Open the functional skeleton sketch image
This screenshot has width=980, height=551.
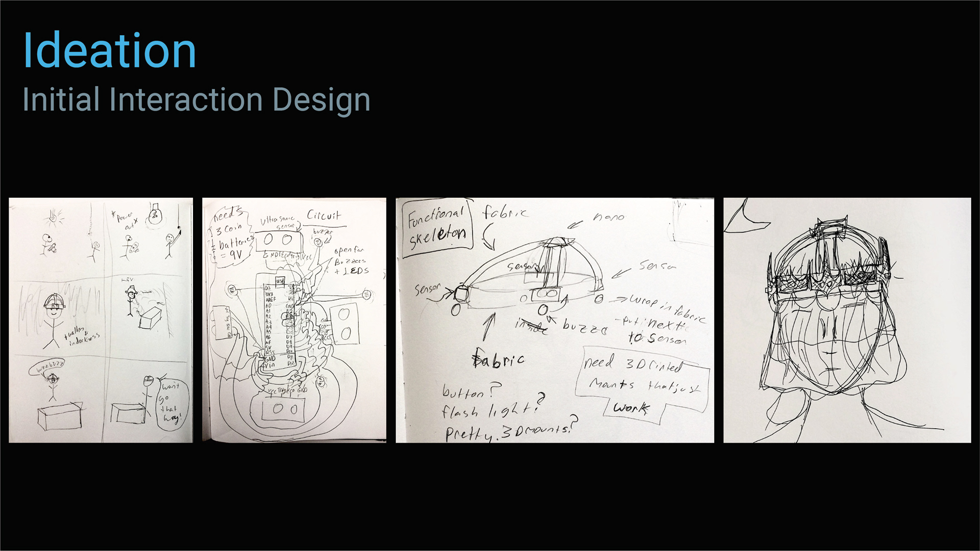point(555,320)
